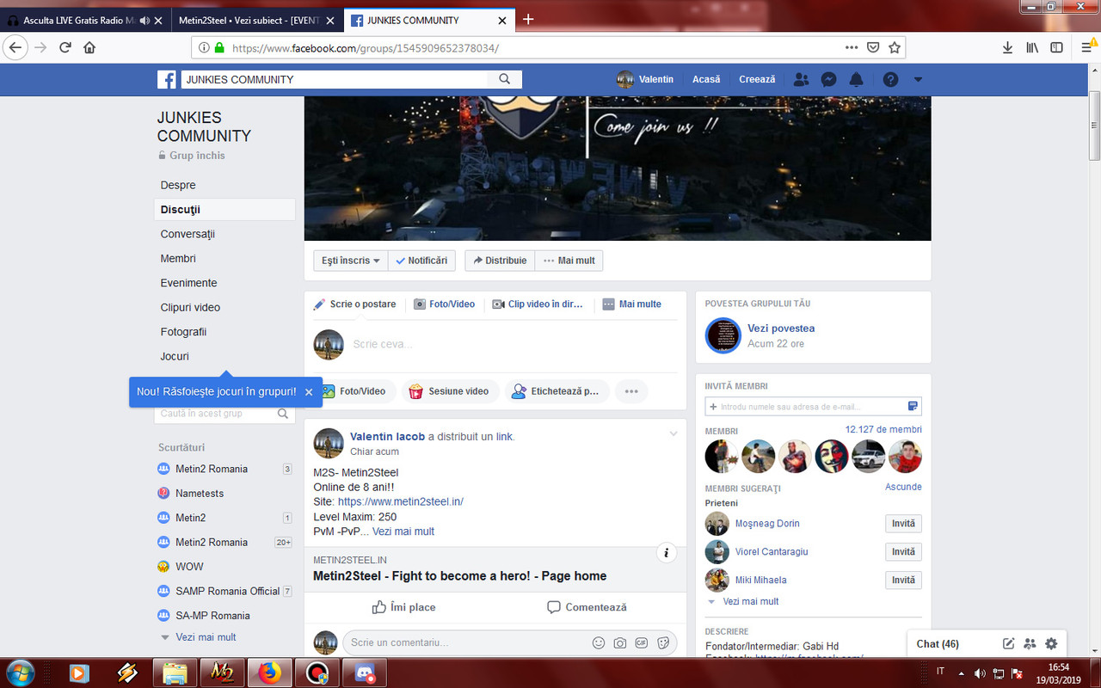Image resolution: width=1101 pixels, height=688 pixels.
Task: Invite Moşneag Dorin with the Invită button
Action: click(903, 523)
